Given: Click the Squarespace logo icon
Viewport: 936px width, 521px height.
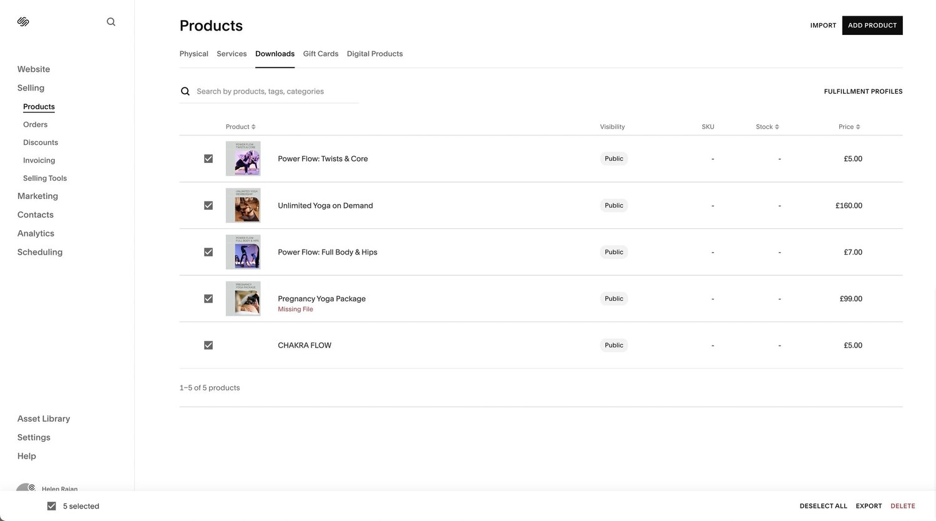Looking at the screenshot, I should (23, 21).
